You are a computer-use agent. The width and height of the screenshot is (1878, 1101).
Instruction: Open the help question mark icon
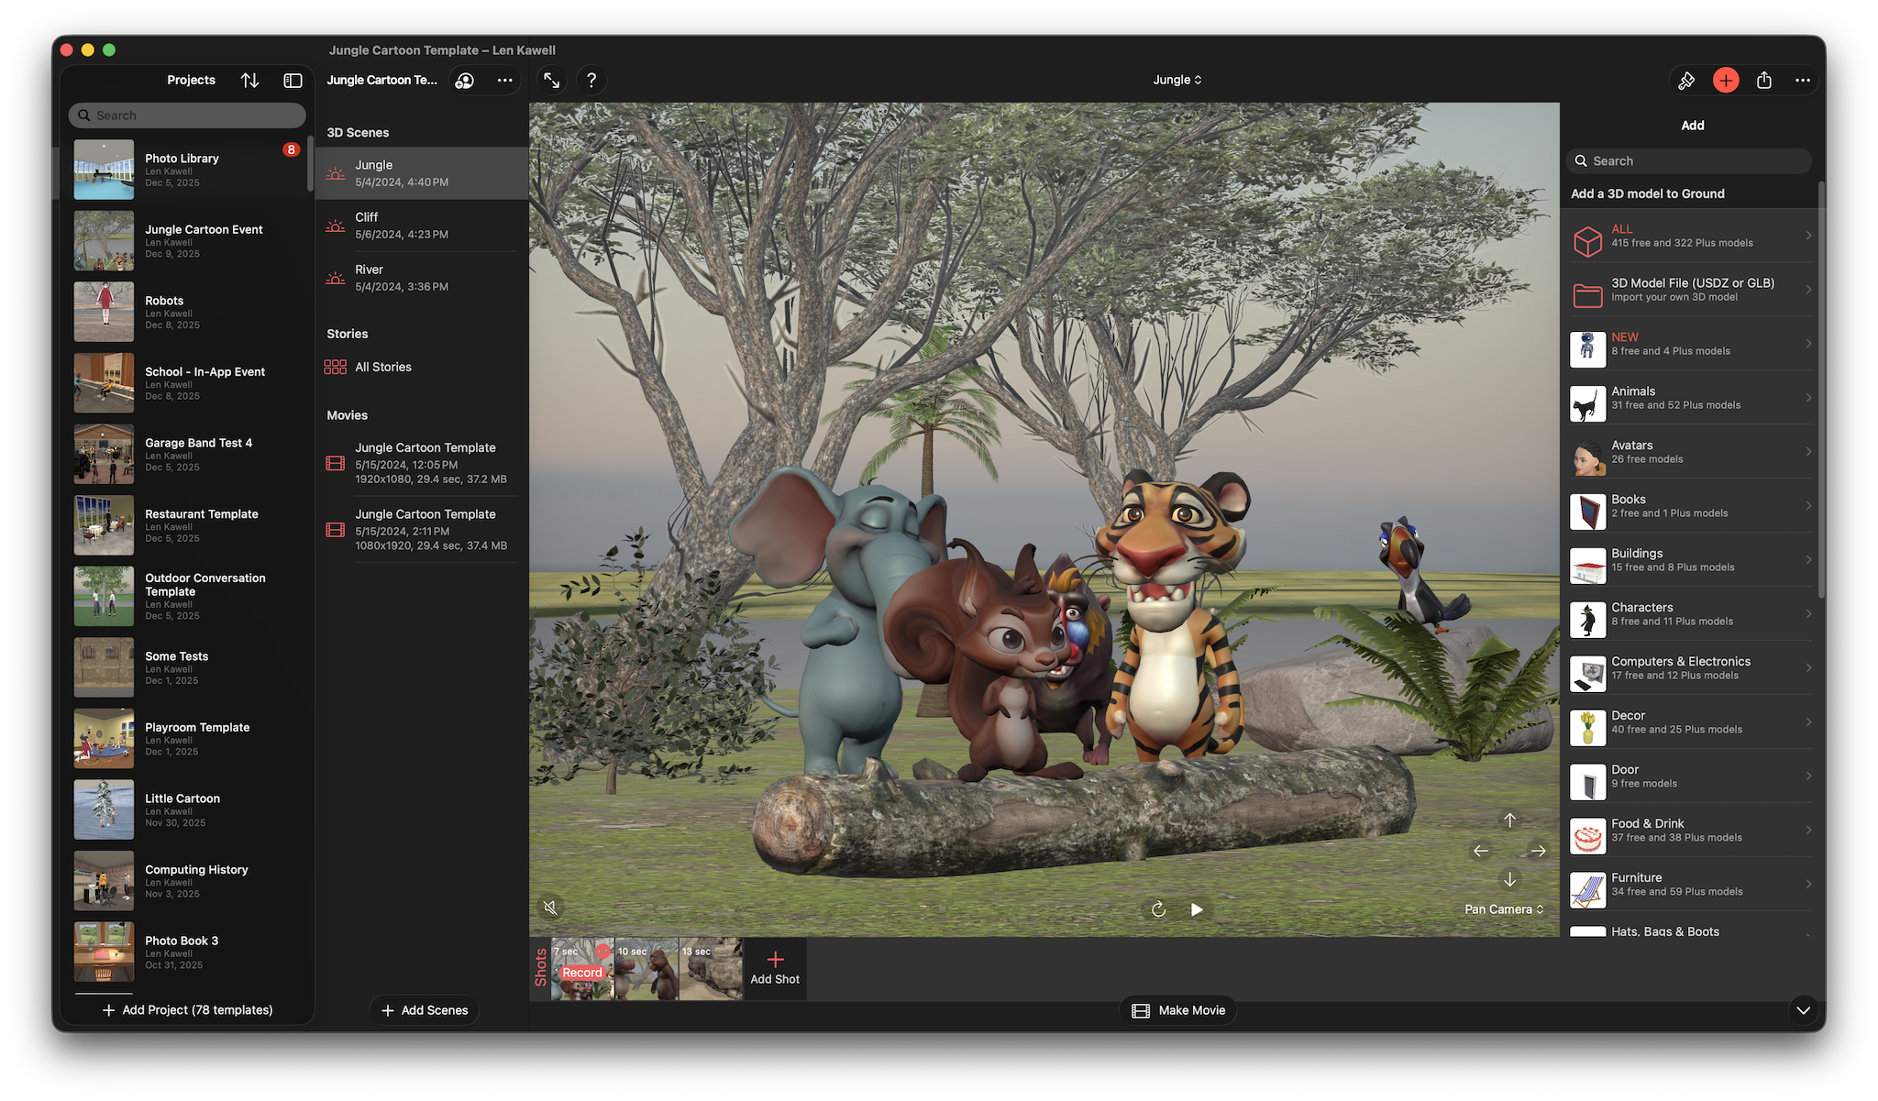591,81
